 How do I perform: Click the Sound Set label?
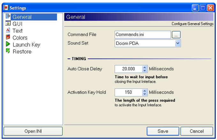pyautogui.click(x=78, y=43)
